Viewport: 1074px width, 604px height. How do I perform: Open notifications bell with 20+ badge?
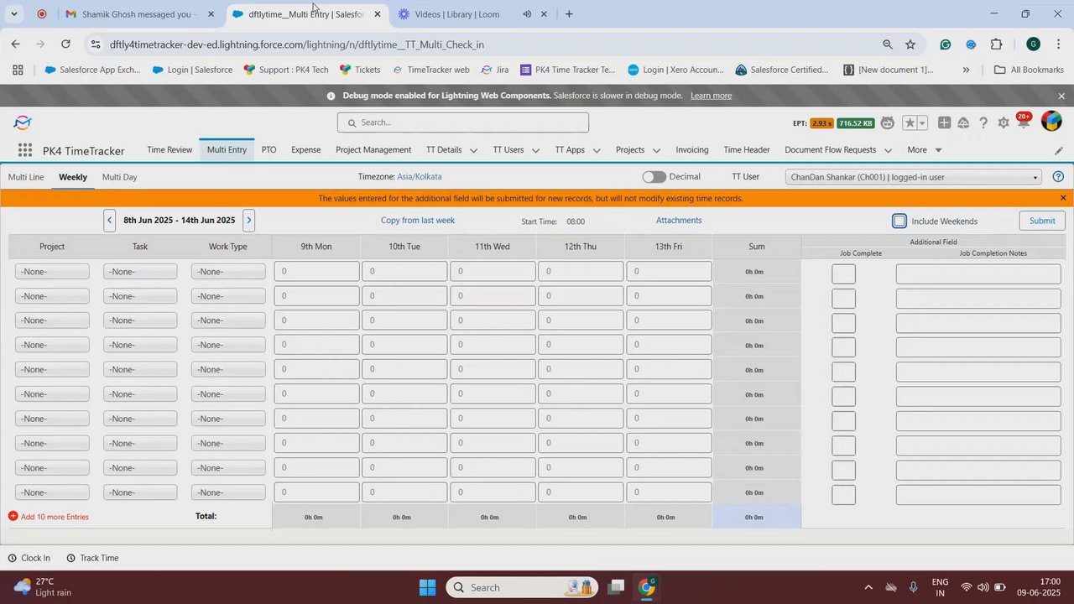tap(1023, 122)
